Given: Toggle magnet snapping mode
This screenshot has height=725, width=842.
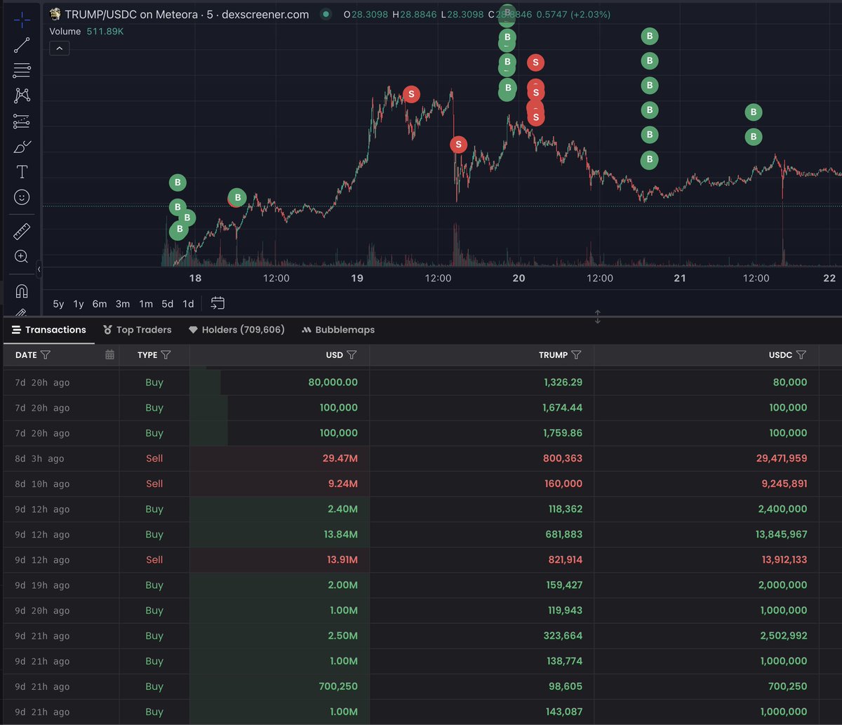Looking at the screenshot, I should click(22, 291).
